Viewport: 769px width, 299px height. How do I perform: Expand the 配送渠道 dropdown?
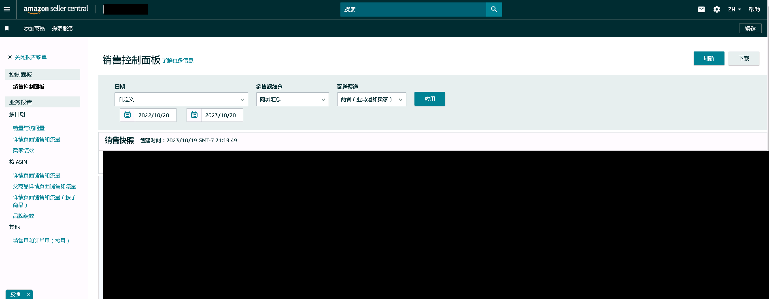[x=372, y=99]
